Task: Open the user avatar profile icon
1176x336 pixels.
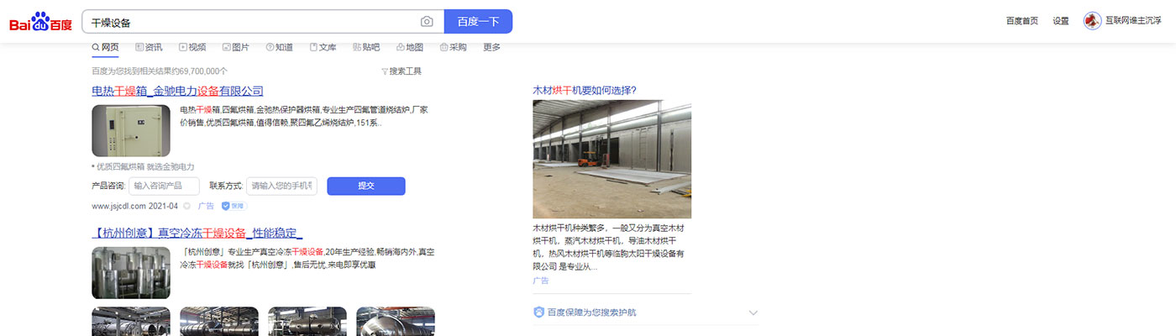Action: pos(1092,21)
